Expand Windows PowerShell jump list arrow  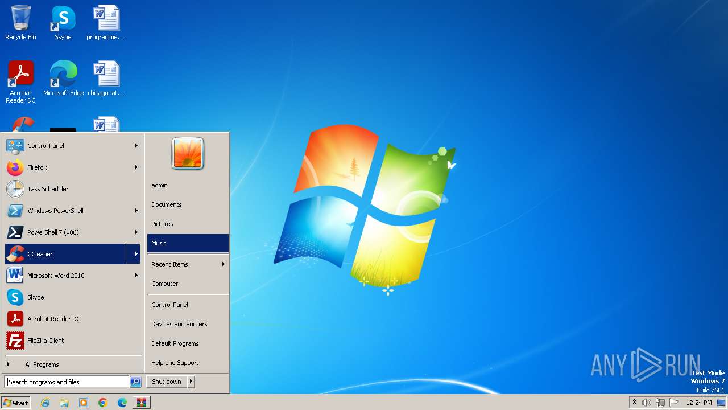click(136, 211)
